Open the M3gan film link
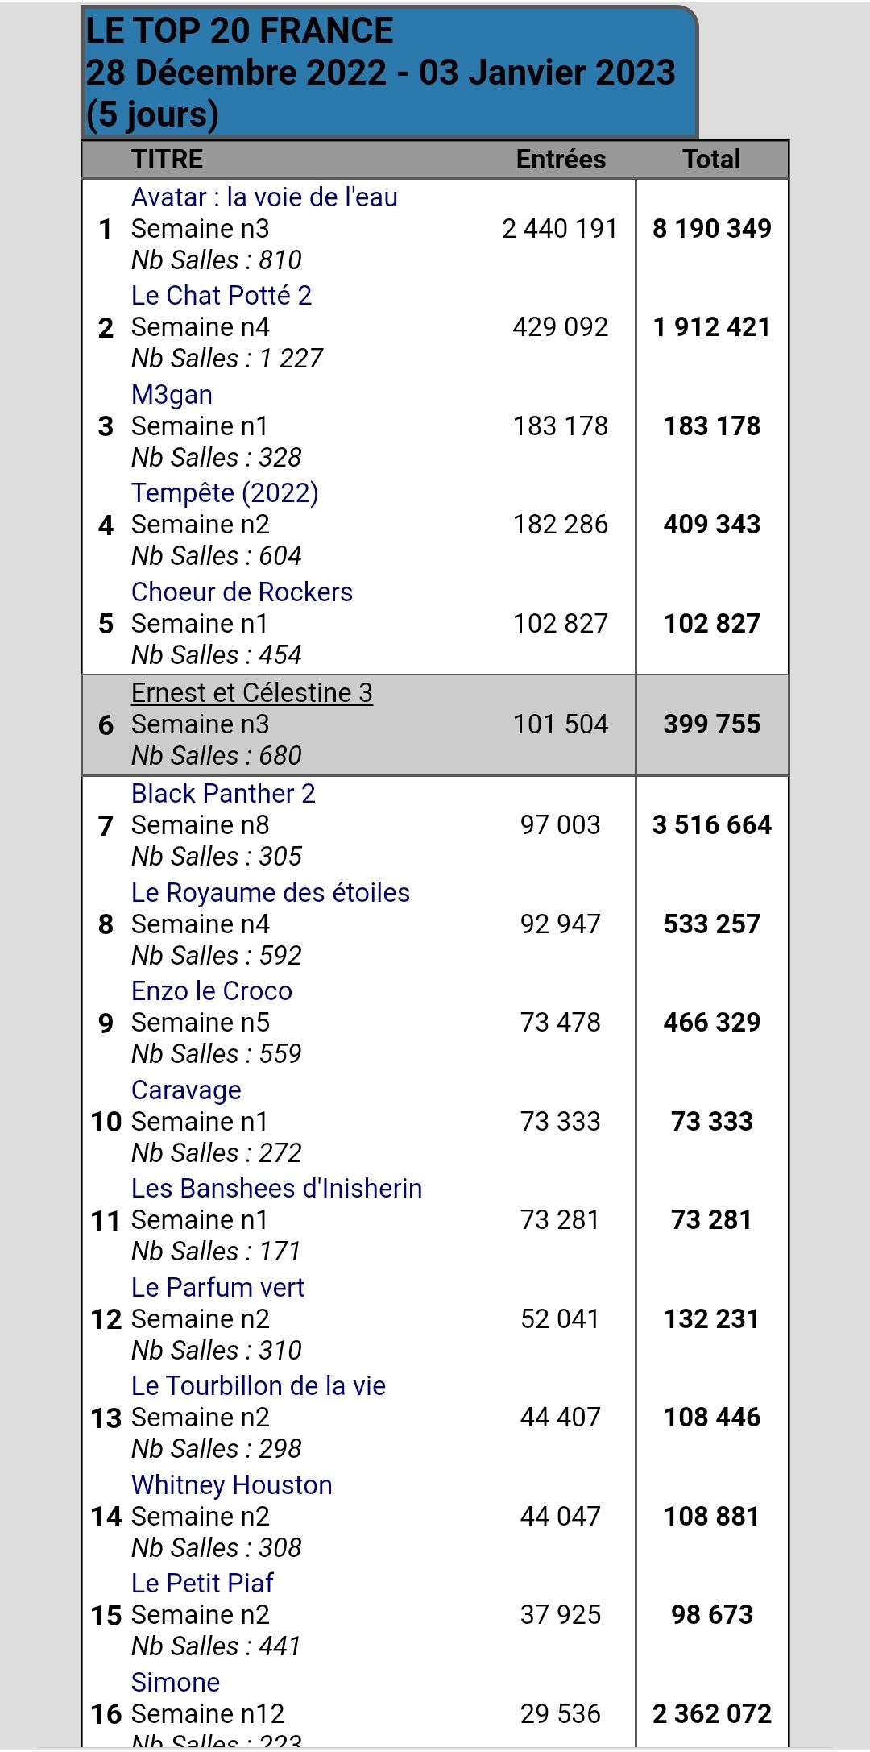Screen dimensions: 870x1752 (x=172, y=395)
